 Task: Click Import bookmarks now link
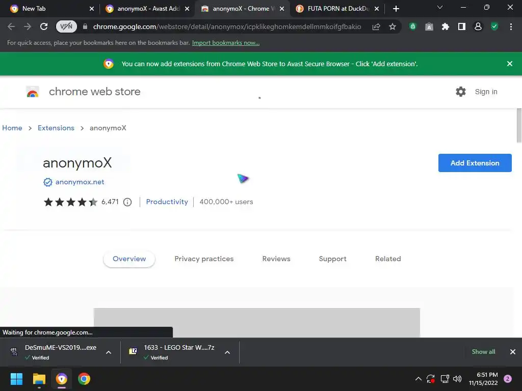[x=226, y=43]
